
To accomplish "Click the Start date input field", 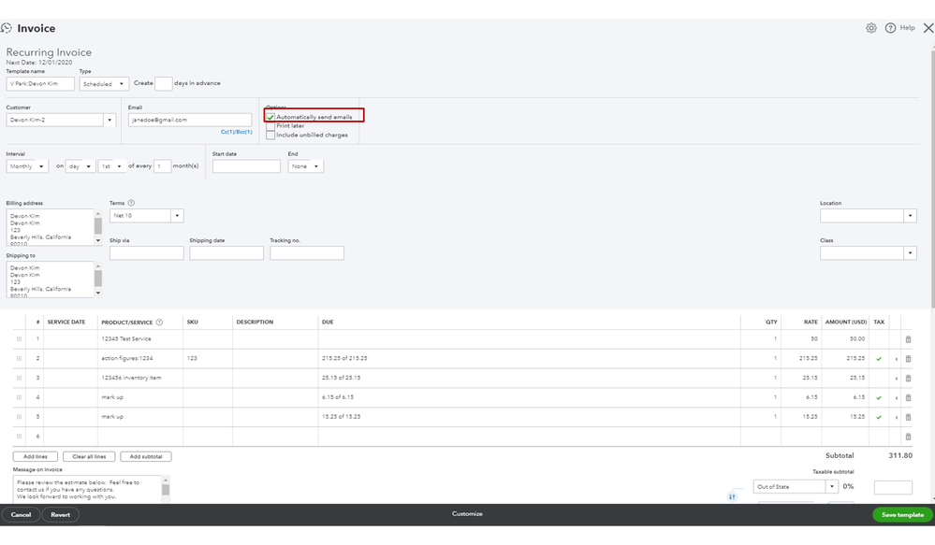I will click(x=246, y=166).
